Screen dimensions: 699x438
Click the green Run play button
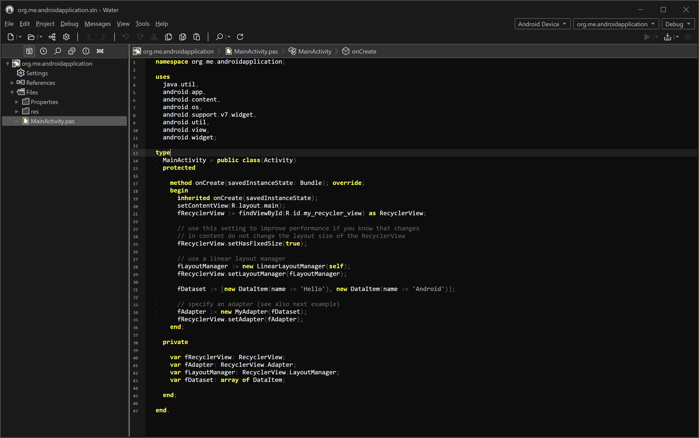646,37
